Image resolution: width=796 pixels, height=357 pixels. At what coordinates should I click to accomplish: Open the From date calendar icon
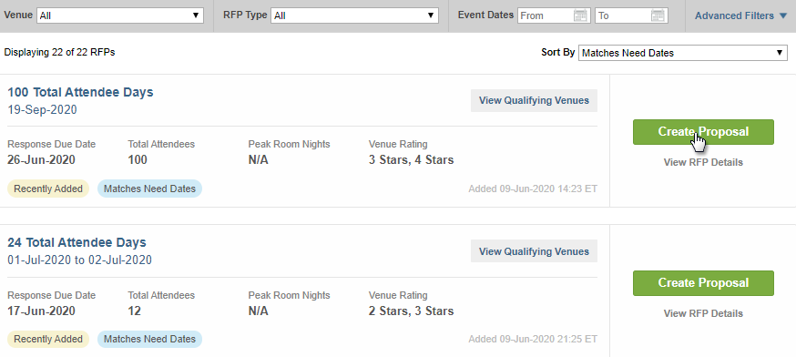pos(580,15)
